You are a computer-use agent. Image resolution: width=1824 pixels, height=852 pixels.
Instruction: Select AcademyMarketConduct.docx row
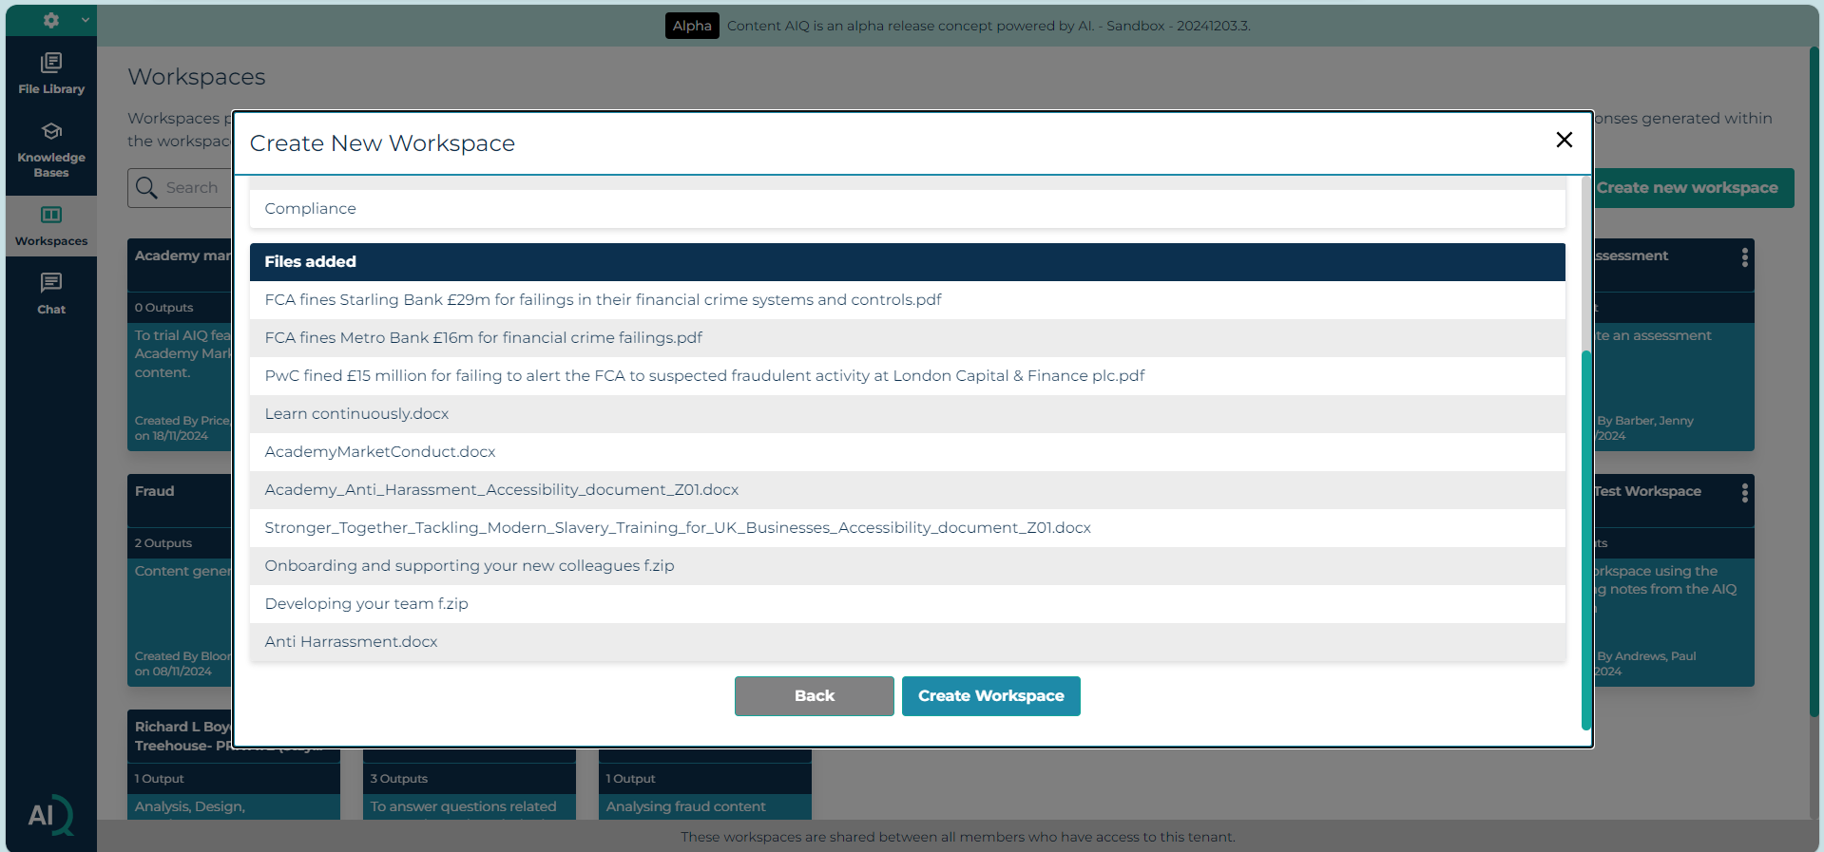coord(908,452)
